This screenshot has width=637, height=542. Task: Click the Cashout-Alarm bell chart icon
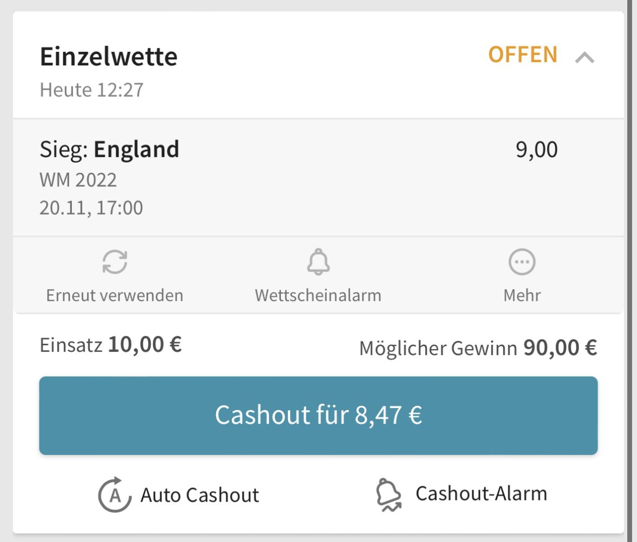(389, 494)
